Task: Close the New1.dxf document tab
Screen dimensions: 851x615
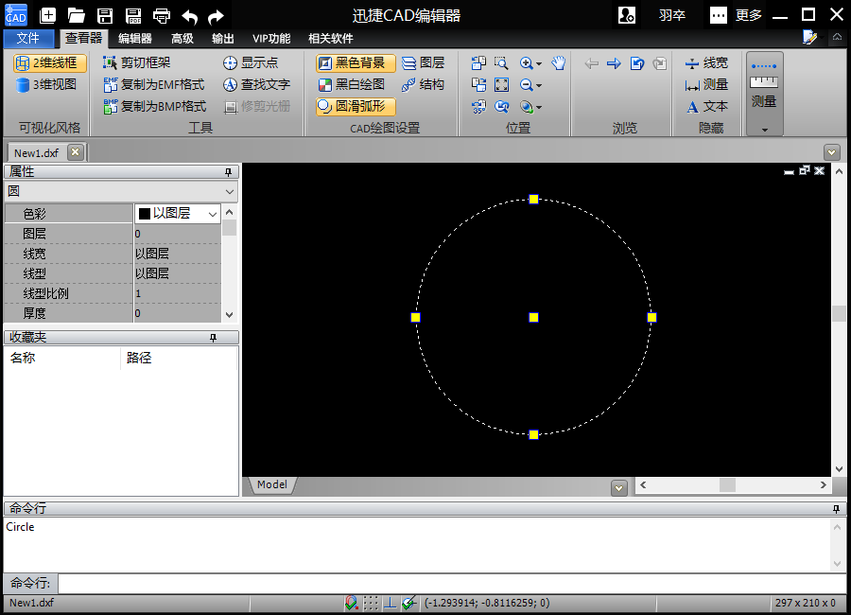Action: 76,152
